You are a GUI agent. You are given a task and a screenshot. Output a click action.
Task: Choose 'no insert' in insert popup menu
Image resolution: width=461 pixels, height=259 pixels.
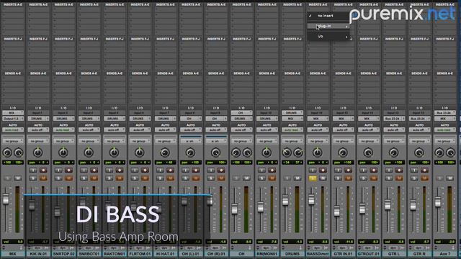[x=328, y=16]
